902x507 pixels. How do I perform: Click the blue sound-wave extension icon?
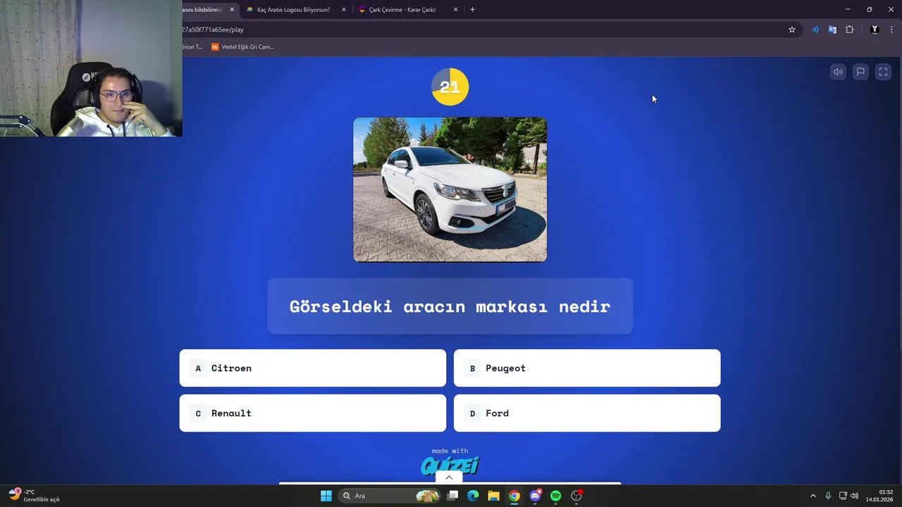(x=815, y=30)
